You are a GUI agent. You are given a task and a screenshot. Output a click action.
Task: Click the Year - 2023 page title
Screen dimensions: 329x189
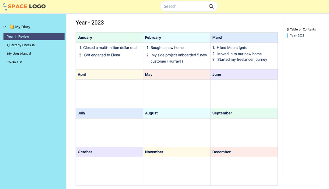pyautogui.click(x=90, y=23)
